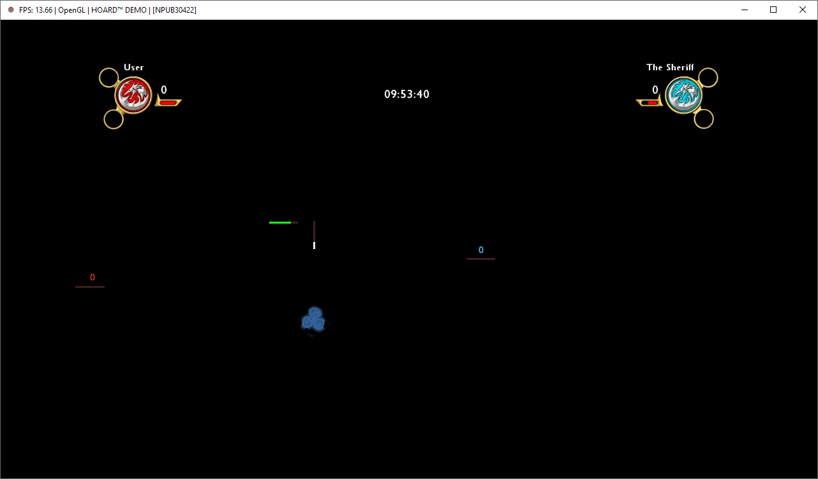The image size is (818, 479).
Task: Click the lower empty ring beside Sheriff's emblem
Action: (x=704, y=118)
